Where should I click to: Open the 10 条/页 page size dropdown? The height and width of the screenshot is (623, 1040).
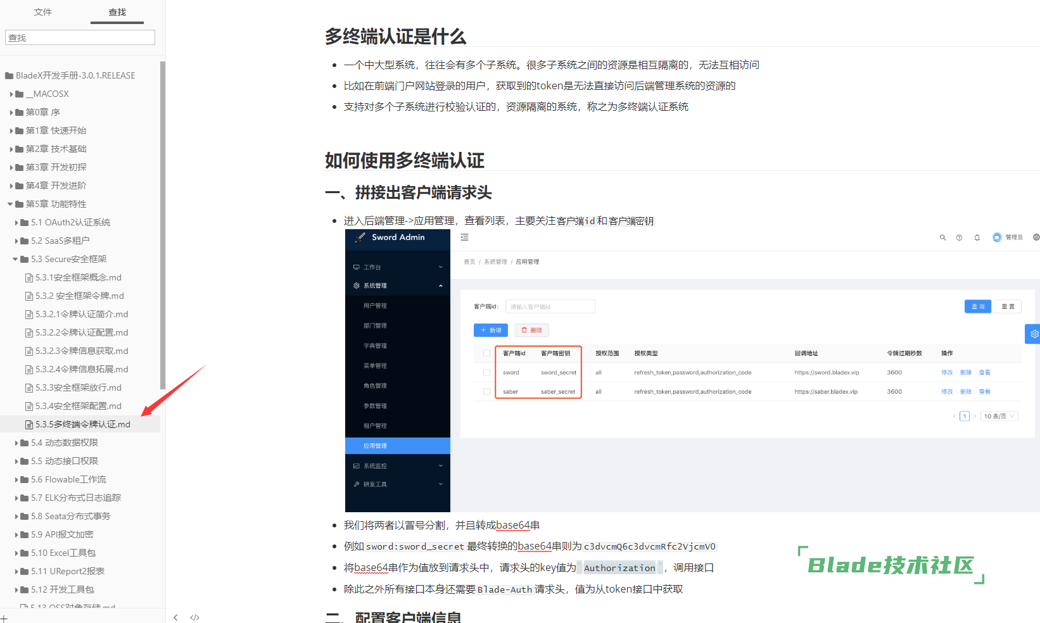(x=999, y=416)
